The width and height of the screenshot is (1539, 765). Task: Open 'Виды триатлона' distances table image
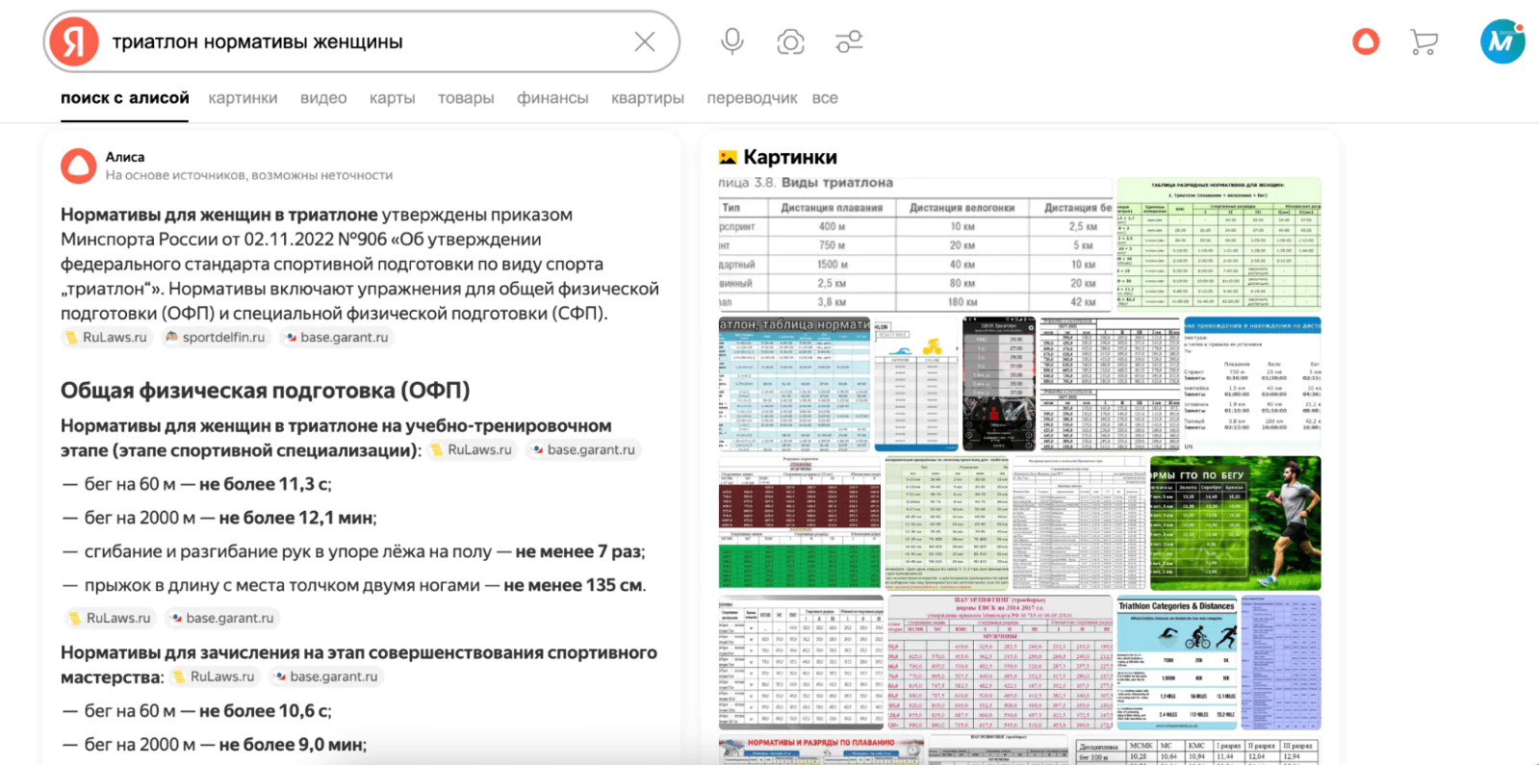tap(915, 244)
